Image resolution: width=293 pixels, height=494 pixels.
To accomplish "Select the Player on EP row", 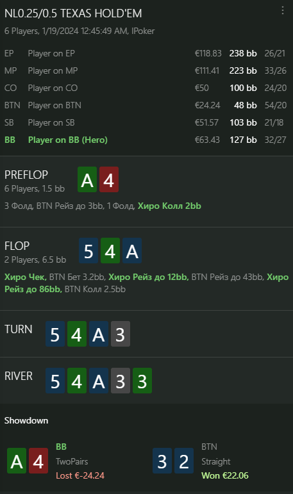I will 146,53.
